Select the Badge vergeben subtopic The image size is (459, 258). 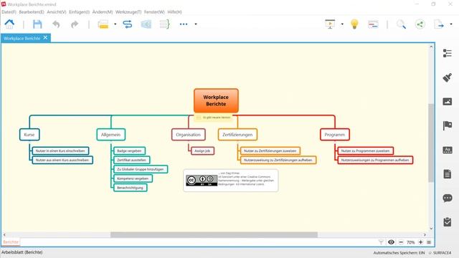pos(129,151)
